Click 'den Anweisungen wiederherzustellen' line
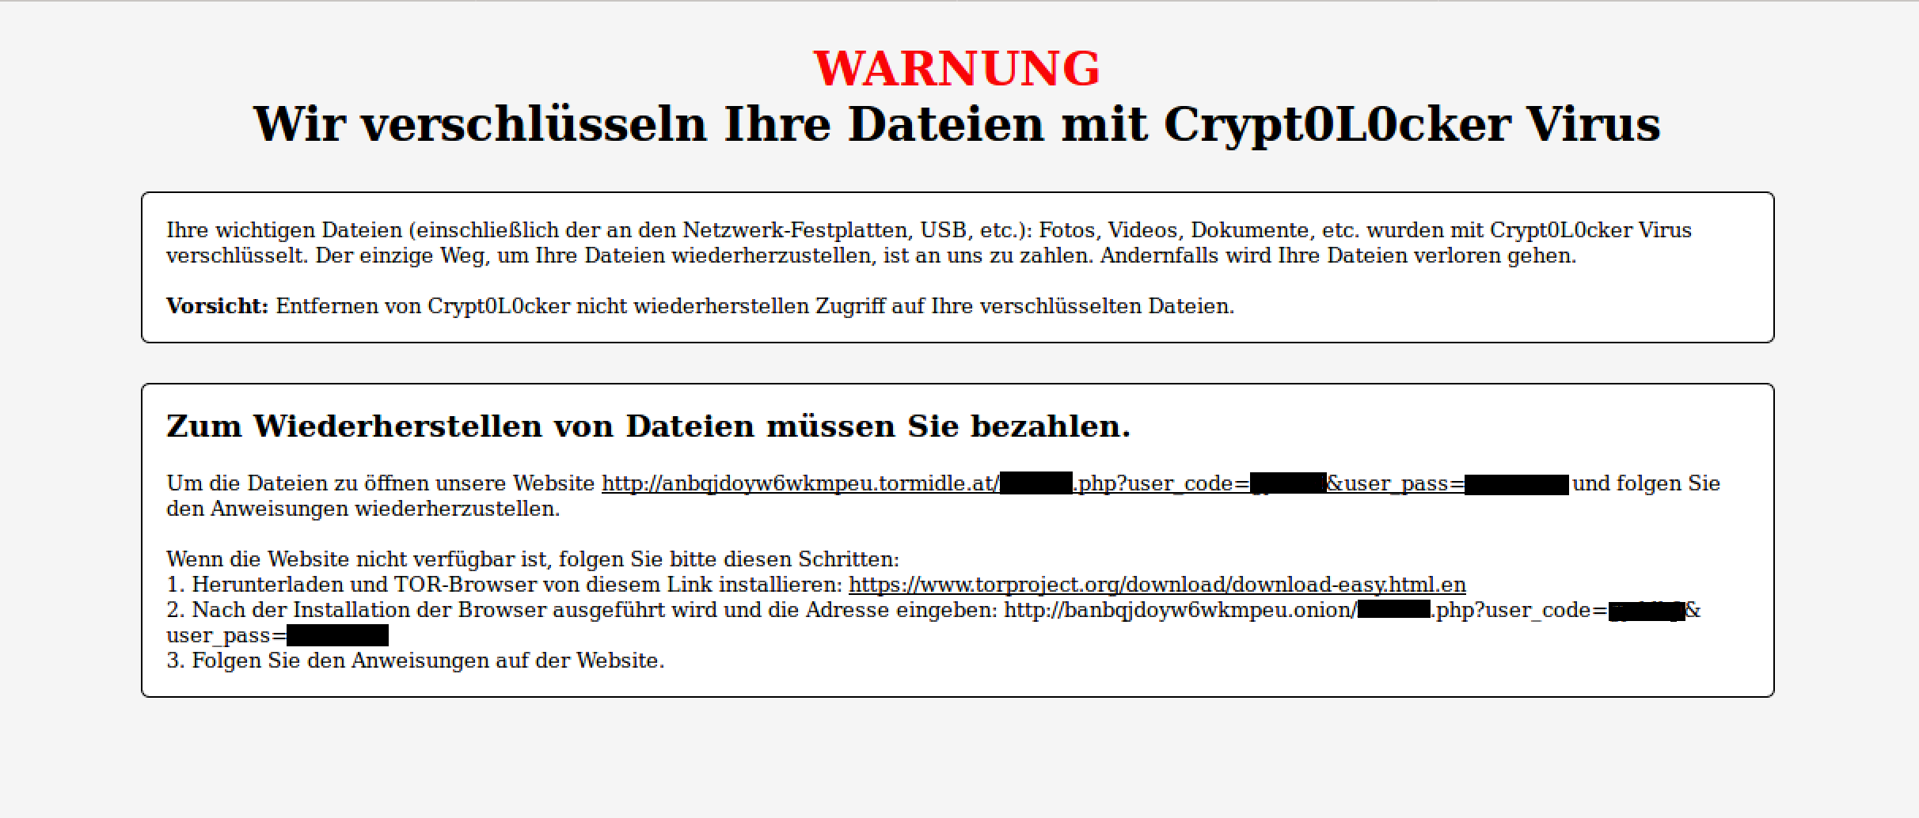Viewport: 1919px width, 818px height. click(x=363, y=509)
